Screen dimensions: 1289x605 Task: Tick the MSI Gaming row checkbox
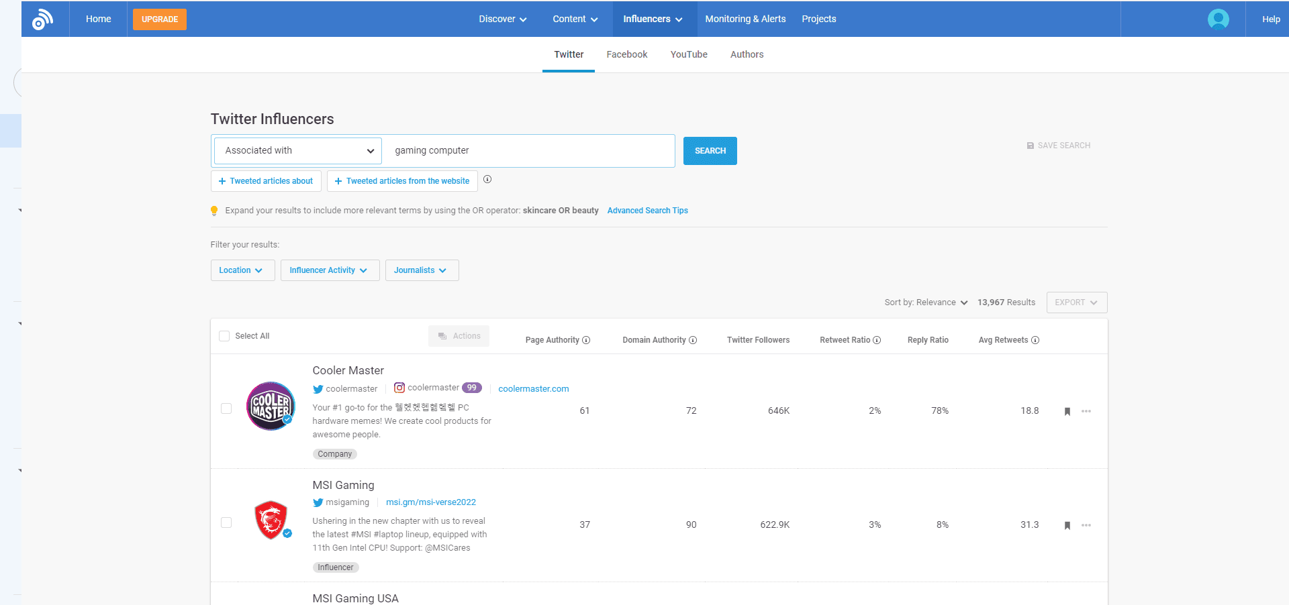tap(226, 522)
